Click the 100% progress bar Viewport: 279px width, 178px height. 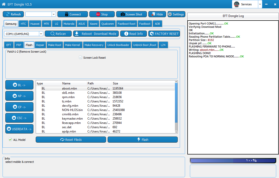(x=233, y=160)
